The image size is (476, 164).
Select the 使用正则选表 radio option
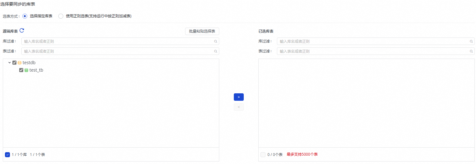tap(61, 16)
